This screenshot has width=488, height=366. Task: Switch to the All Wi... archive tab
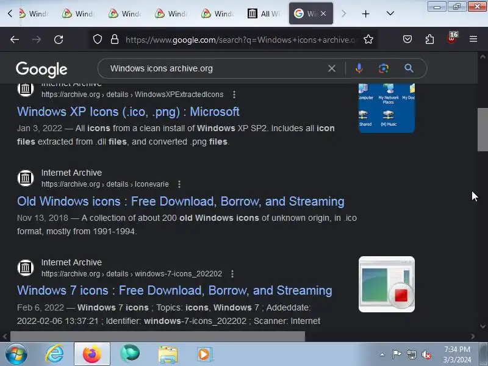(x=264, y=13)
